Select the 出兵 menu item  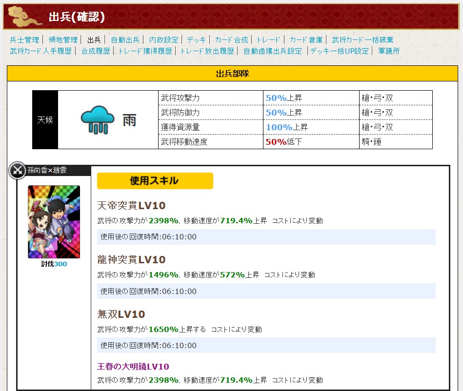94,40
